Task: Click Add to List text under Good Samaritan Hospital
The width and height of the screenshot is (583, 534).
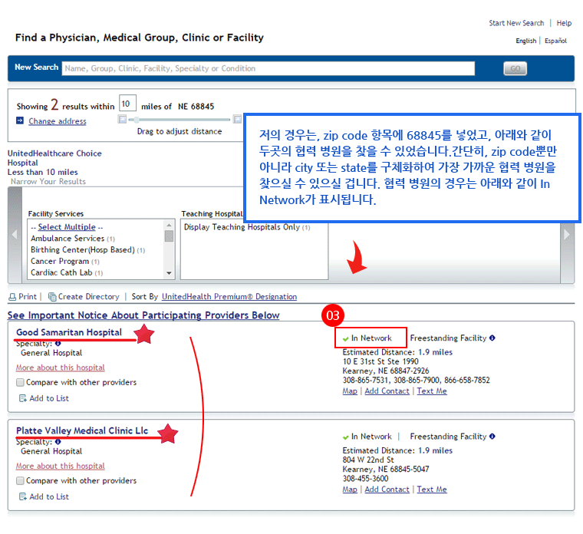Action: click(49, 398)
